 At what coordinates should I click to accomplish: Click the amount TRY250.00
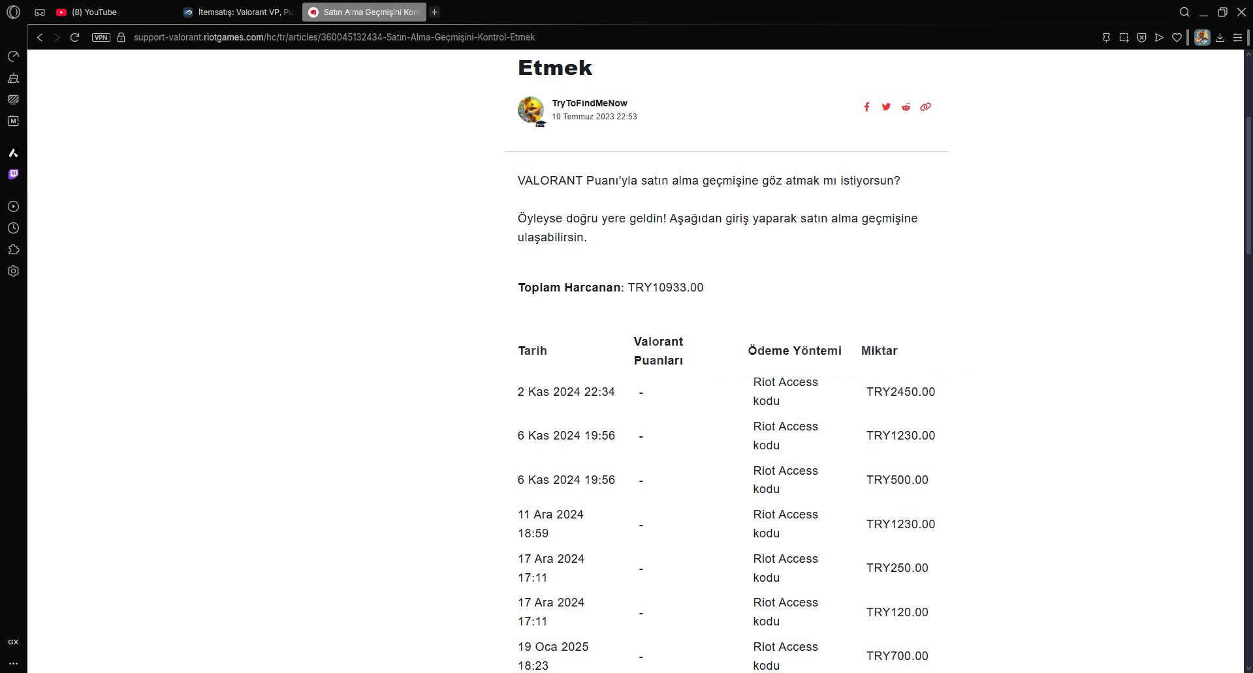click(897, 568)
